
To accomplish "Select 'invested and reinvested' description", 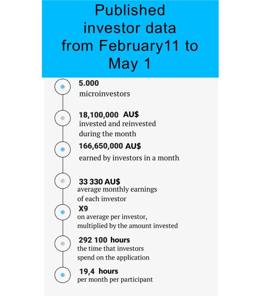I will pos(117,124).
